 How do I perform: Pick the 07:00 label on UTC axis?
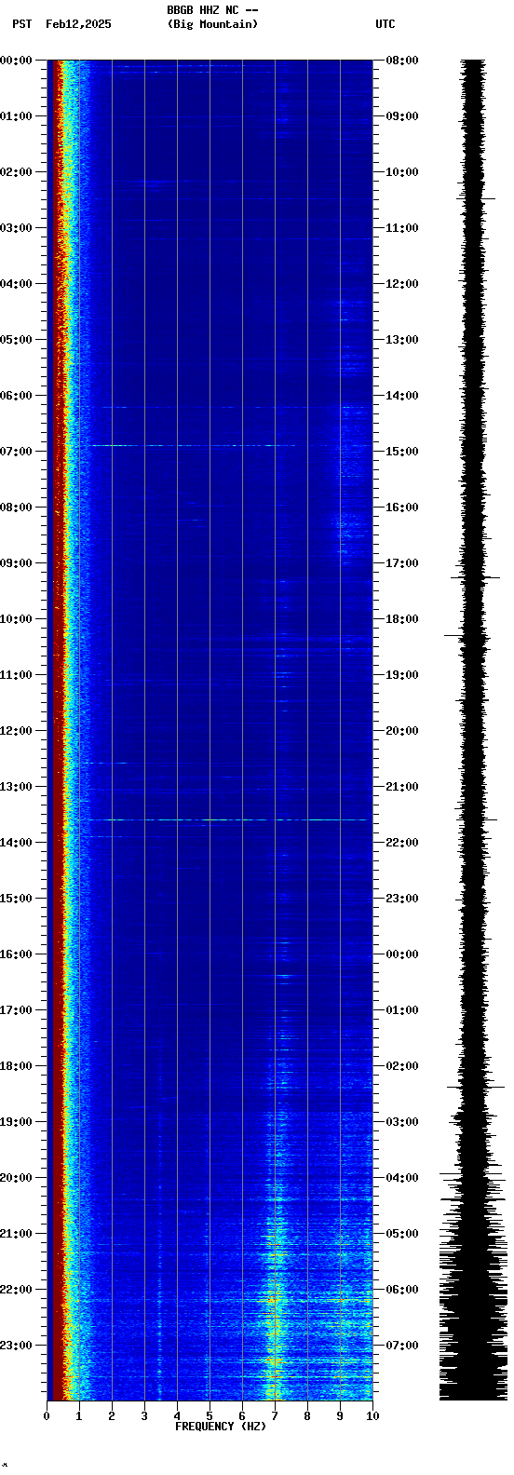(402, 1346)
